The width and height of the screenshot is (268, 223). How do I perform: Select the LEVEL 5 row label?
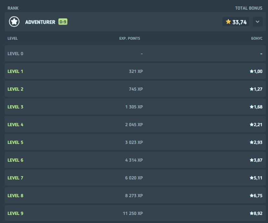[15, 142]
